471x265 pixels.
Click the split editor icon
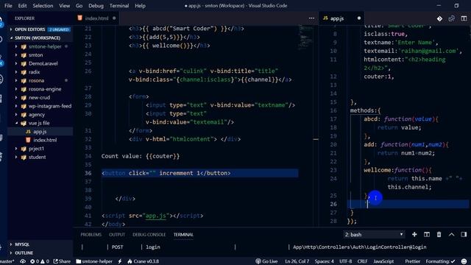click(x=464, y=18)
